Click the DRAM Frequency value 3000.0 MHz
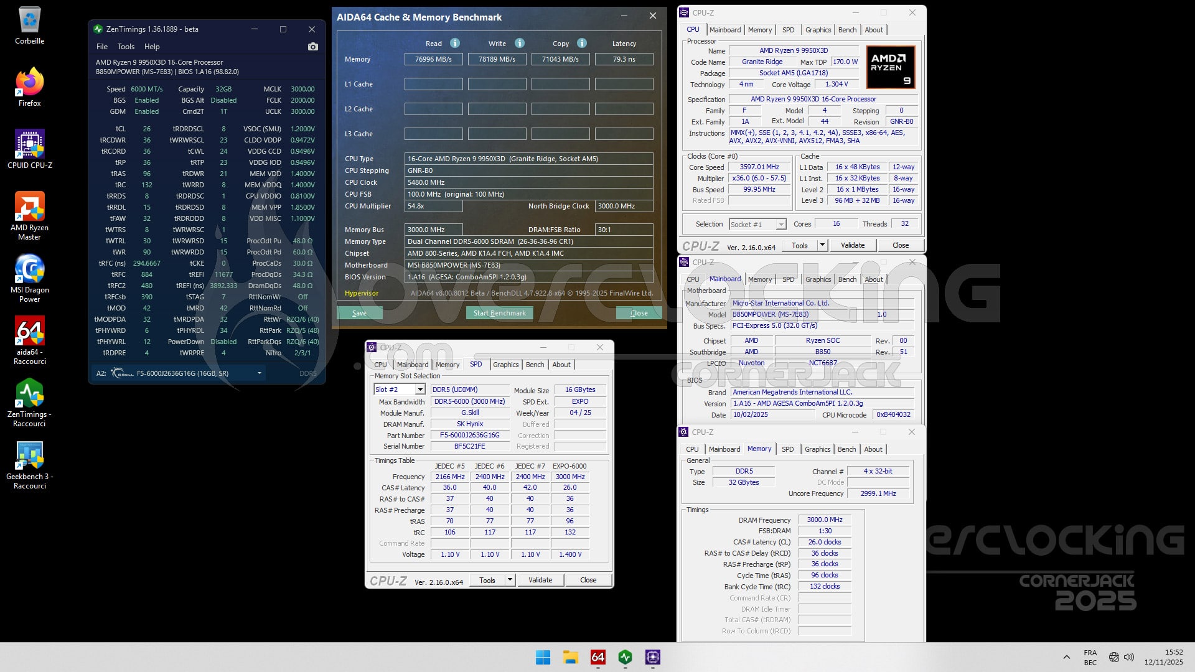The height and width of the screenshot is (672, 1195). pos(825,520)
